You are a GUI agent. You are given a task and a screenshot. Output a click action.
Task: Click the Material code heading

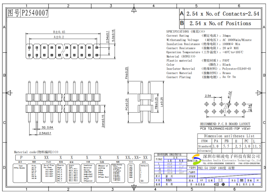[36, 152]
